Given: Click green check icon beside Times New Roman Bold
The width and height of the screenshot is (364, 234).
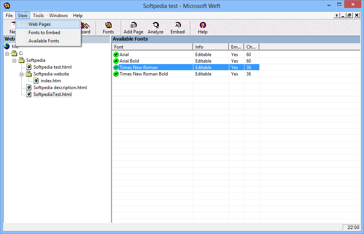Looking at the screenshot, I should coord(116,74).
